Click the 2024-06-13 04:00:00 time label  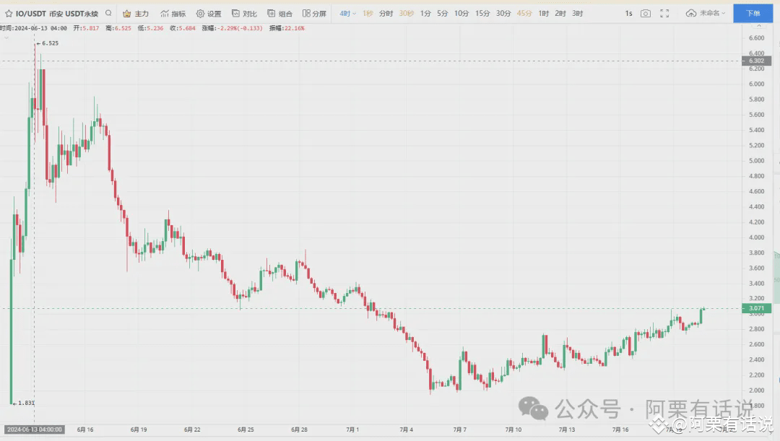(35, 429)
